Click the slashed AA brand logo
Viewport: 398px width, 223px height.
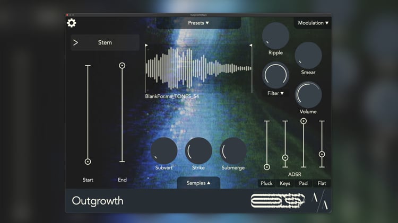tap(320, 202)
